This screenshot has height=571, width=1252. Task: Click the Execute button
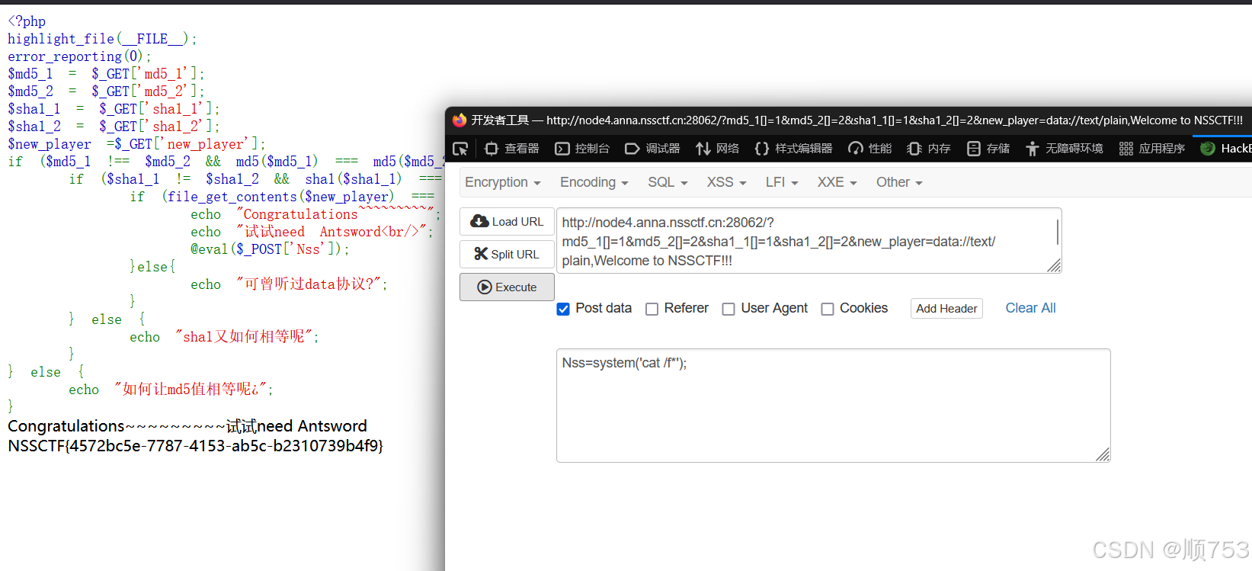point(507,287)
